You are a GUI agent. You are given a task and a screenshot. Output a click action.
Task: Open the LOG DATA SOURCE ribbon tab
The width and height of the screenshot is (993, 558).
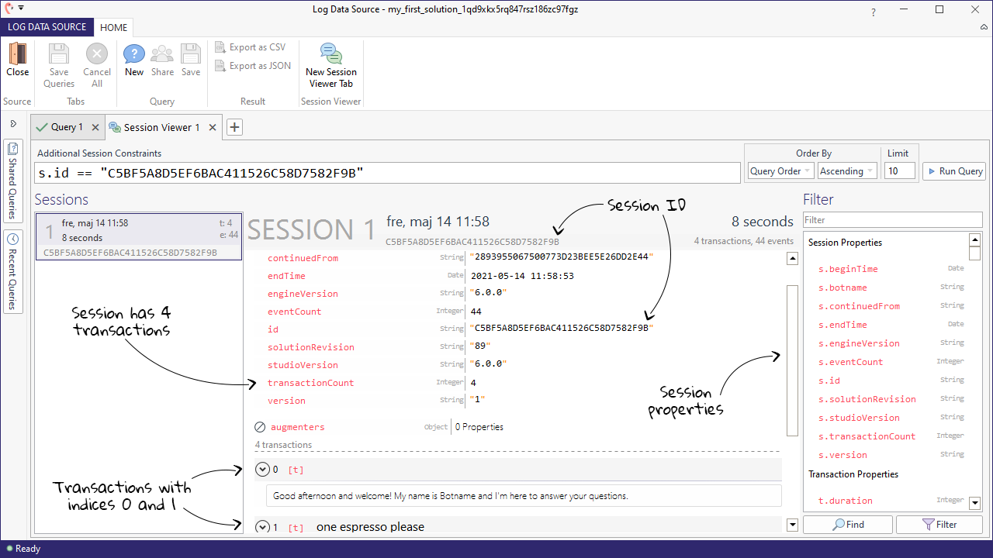tap(47, 27)
